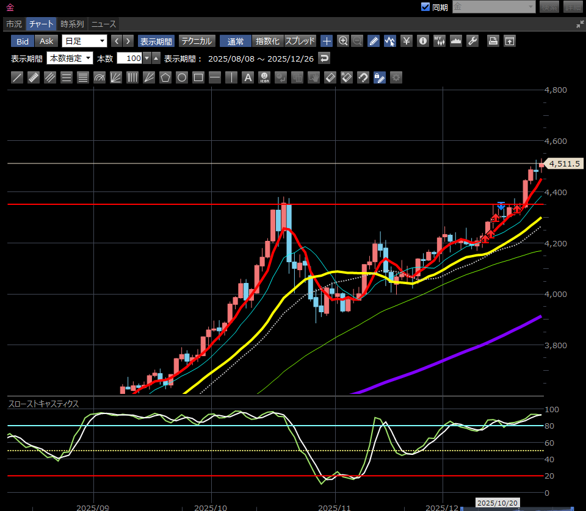Viewport: 586px width, 511px height.
Task: Uncheck the 同期 sync checkbox
Action: coord(425,7)
